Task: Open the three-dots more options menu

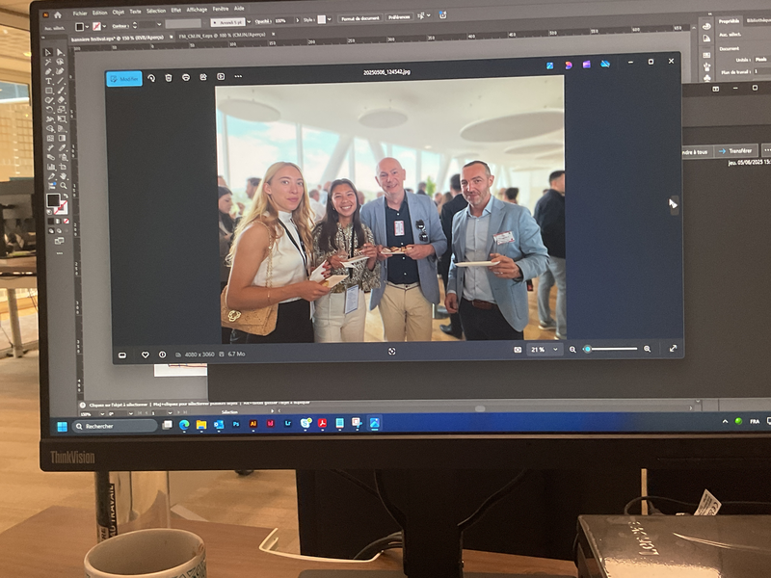Action: [238, 76]
